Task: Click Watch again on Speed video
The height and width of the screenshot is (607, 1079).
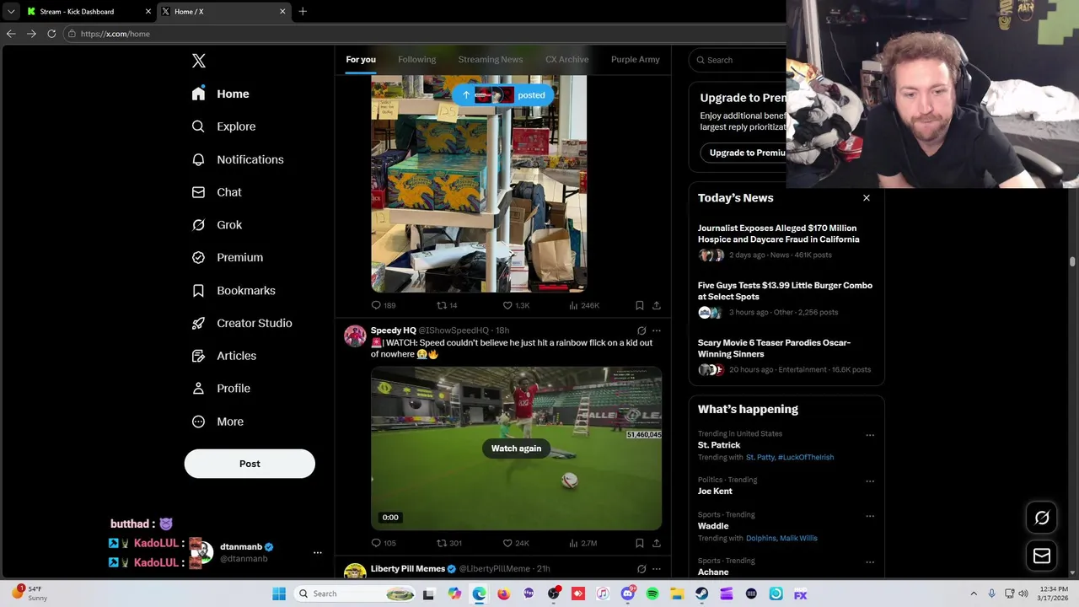Action: [x=516, y=449]
